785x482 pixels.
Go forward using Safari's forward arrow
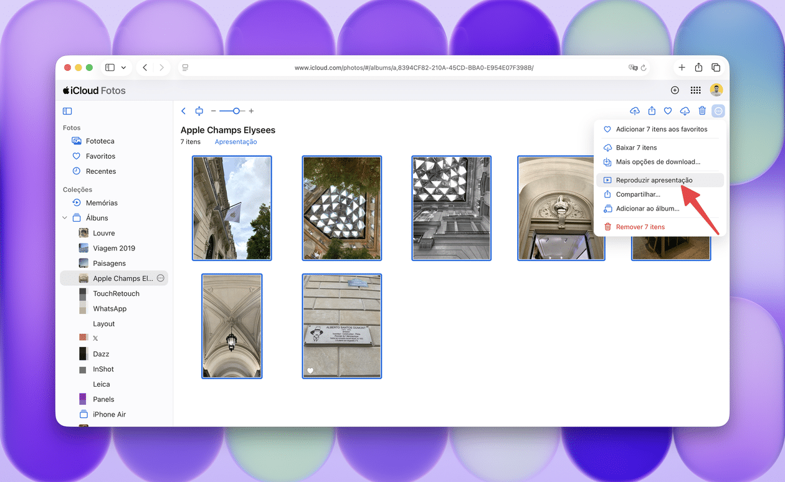(x=161, y=67)
